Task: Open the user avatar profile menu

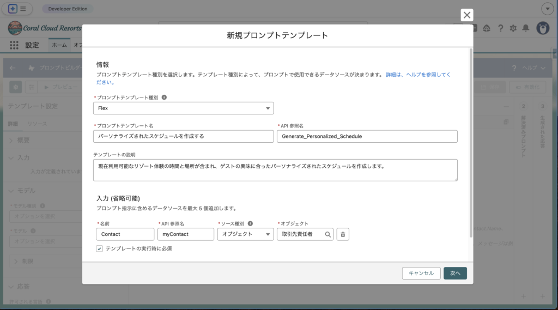Action: coord(542,28)
